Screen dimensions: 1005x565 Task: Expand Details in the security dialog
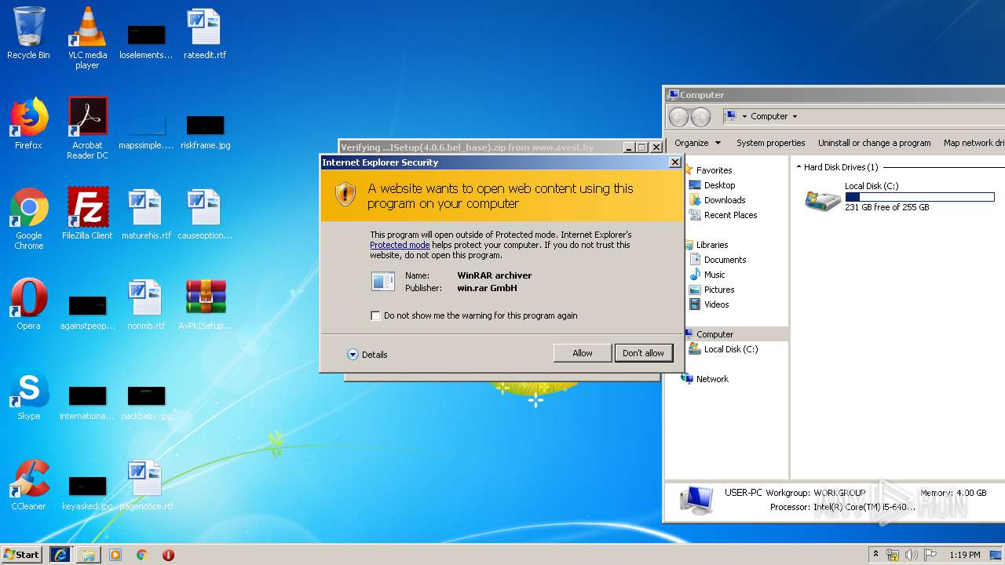(x=367, y=355)
